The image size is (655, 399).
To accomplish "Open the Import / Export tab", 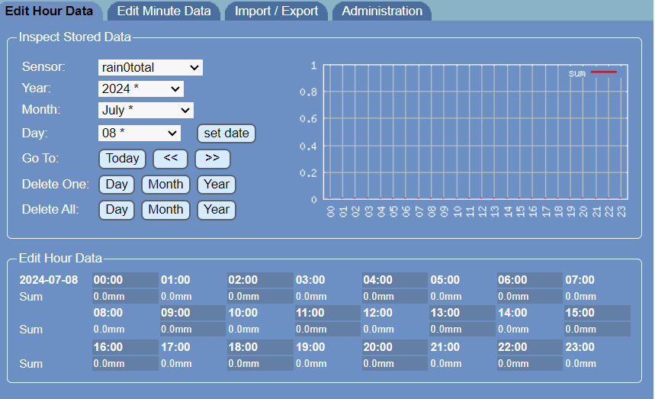I will pyautogui.click(x=276, y=11).
